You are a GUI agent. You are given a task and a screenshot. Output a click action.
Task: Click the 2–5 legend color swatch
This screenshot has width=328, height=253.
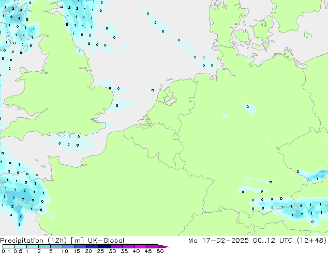44,246
